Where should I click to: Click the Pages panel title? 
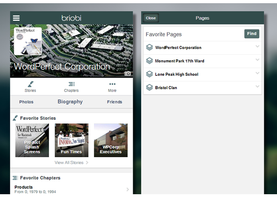(x=202, y=18)
